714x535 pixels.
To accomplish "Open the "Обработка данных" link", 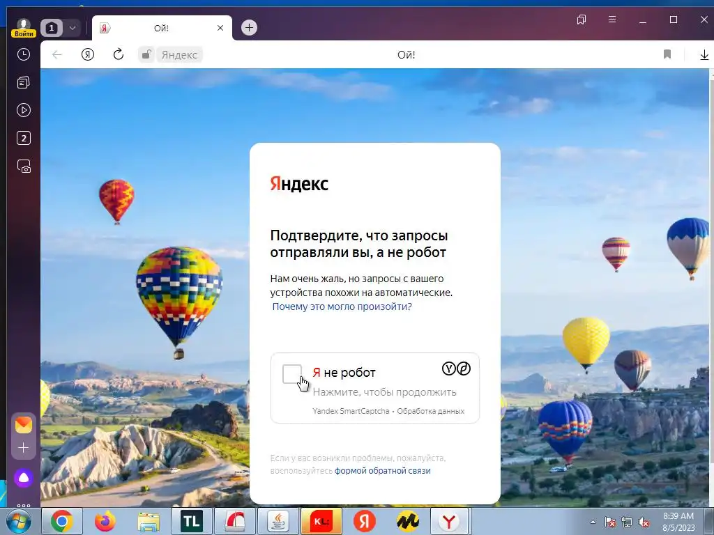I will pyautogui.click(x=431, y=411).
